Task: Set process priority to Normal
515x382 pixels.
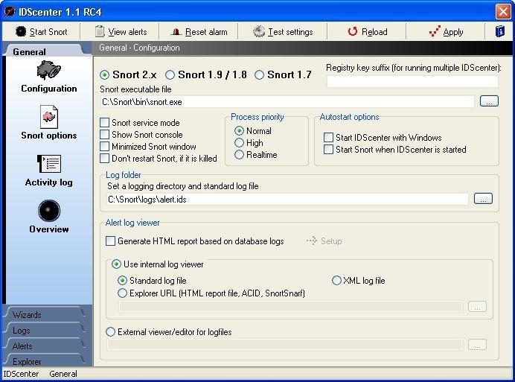Action: (239, 131)
